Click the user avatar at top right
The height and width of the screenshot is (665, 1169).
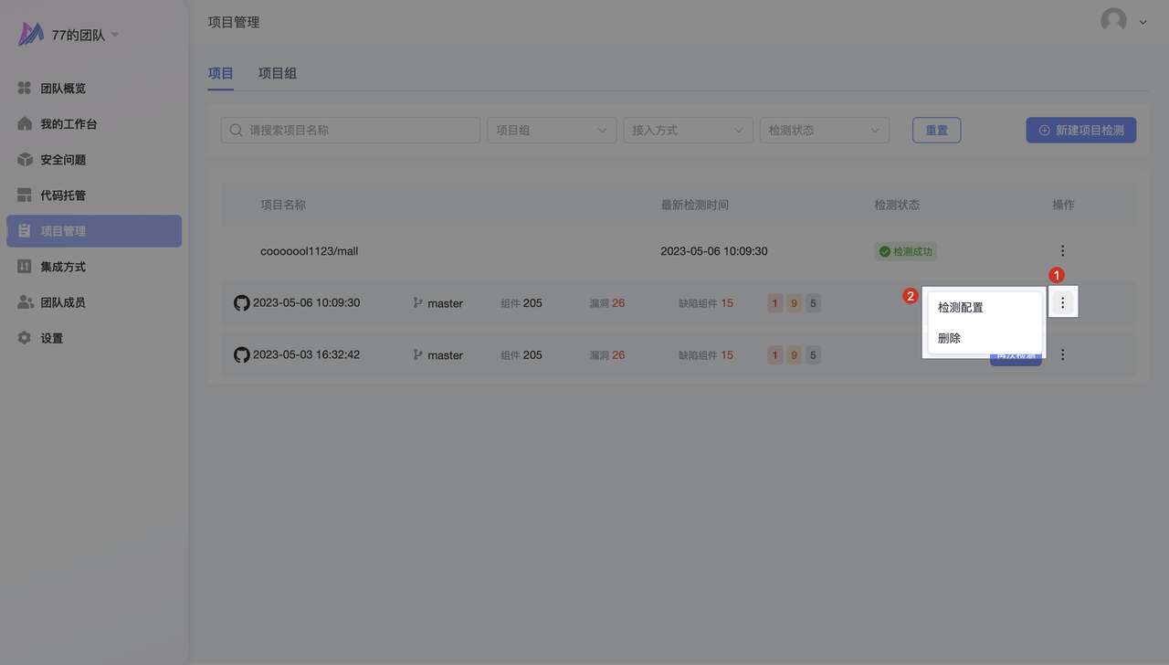click(x=1113, y=21)
